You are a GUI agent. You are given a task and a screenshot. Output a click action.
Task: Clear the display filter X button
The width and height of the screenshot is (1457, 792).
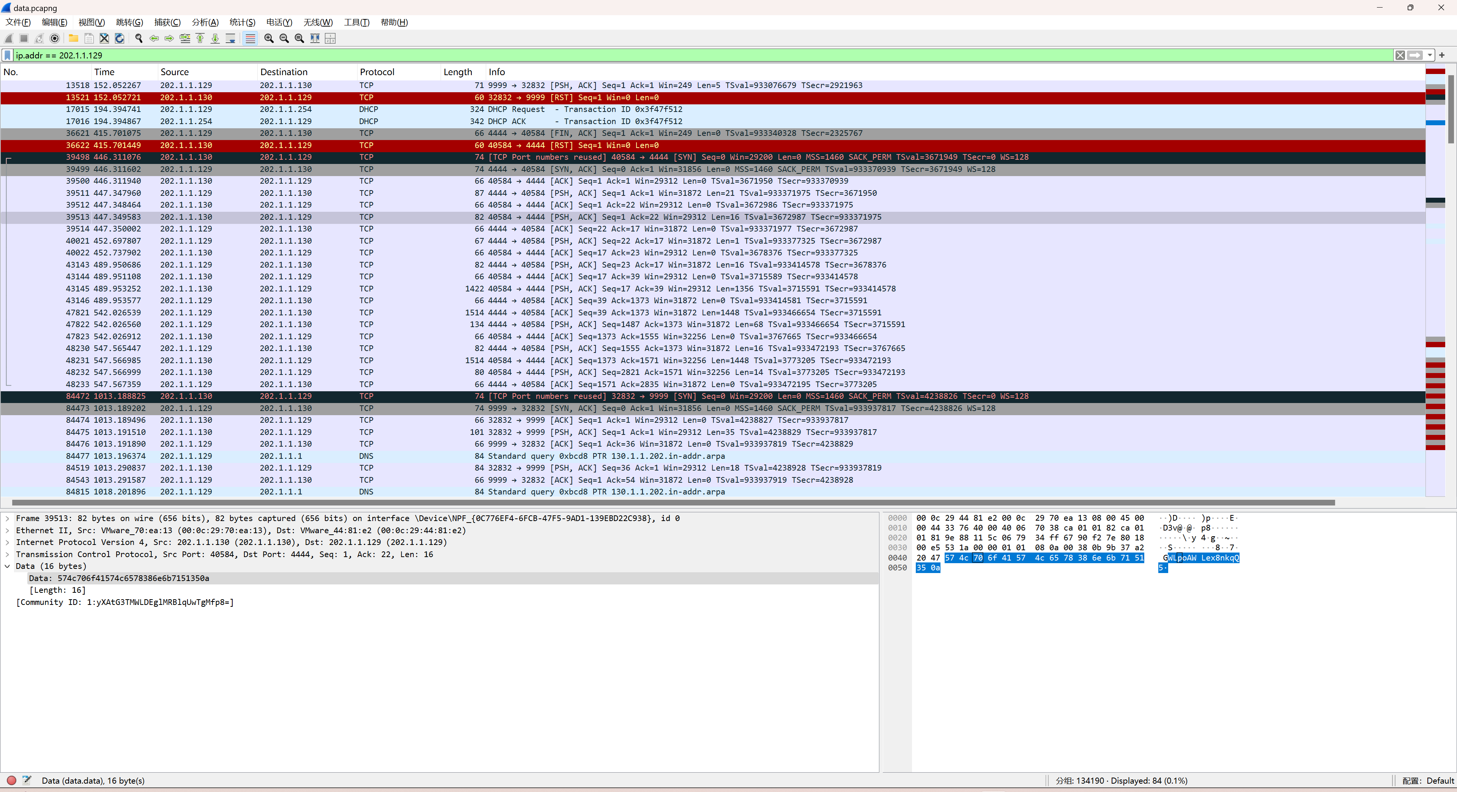1400,55
